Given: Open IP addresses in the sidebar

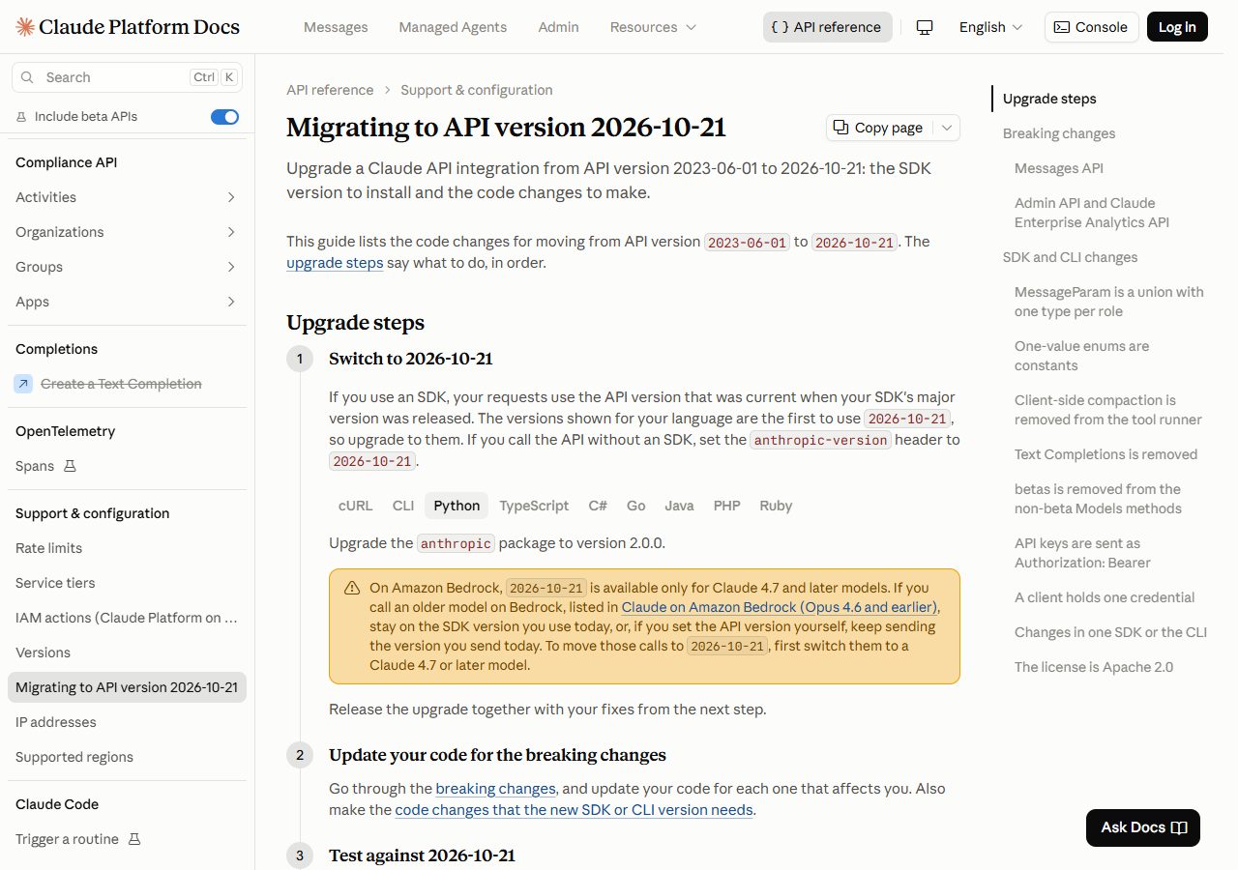Looking at the screenshot, I should 127,722.
